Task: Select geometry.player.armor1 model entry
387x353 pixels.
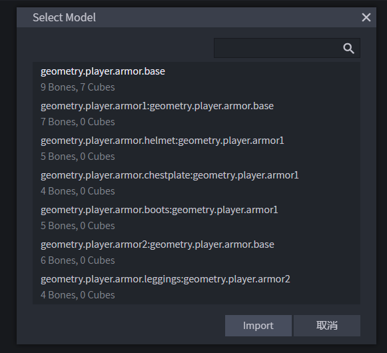Action: coord(196,114)
